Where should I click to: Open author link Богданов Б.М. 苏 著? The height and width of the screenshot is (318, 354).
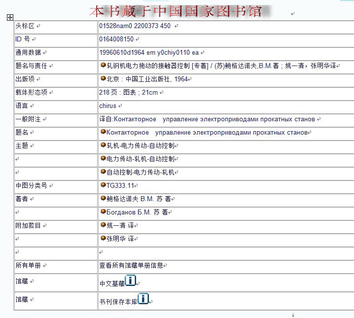[137, 212]
